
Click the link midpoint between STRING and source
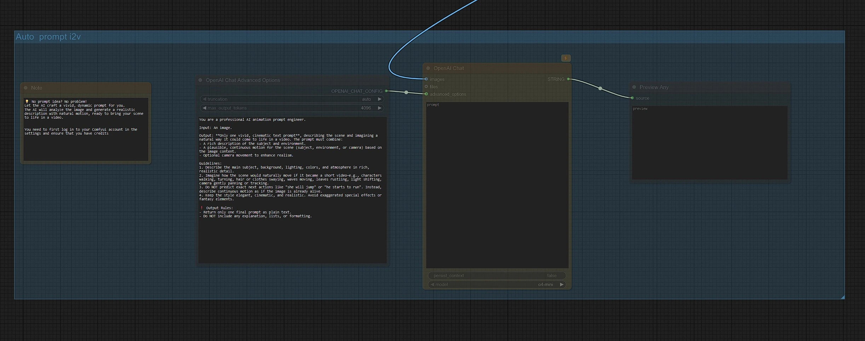(600, 88)
